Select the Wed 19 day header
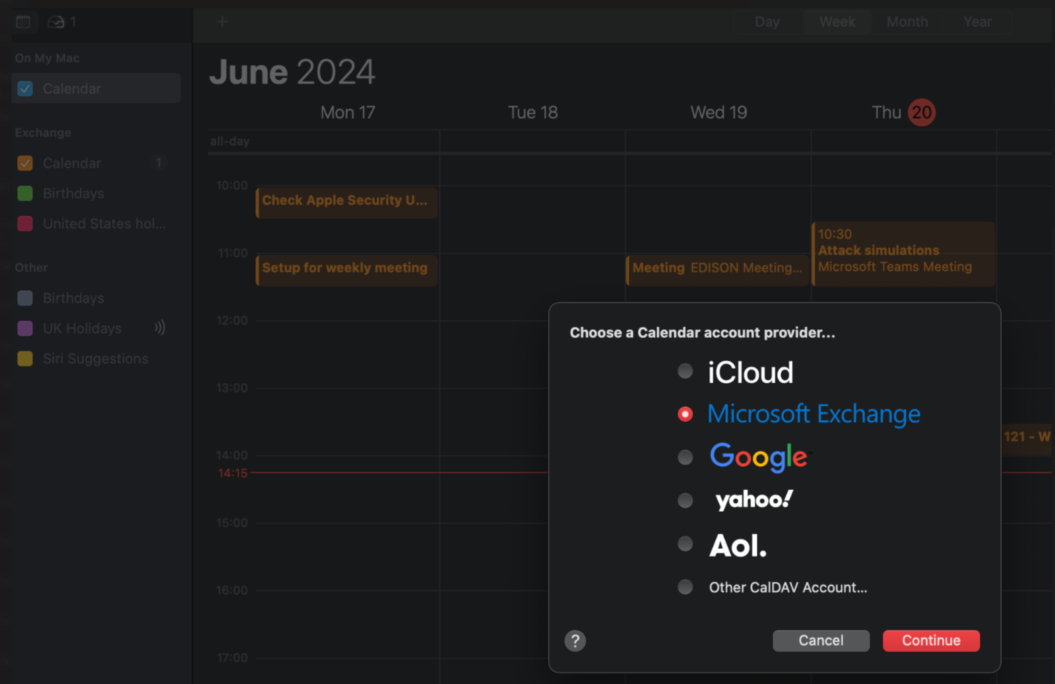Image resolution: width=1055 pixels, height=684 pixels. [x=719, y=112]
